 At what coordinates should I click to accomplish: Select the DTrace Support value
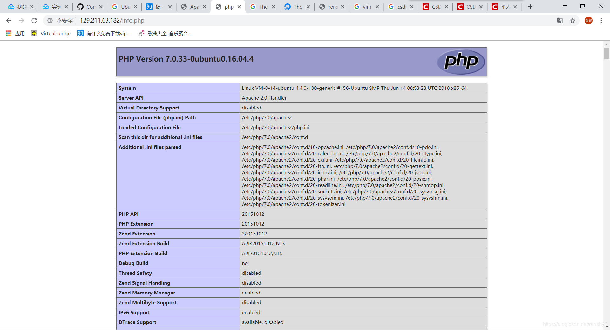[262, 322]
